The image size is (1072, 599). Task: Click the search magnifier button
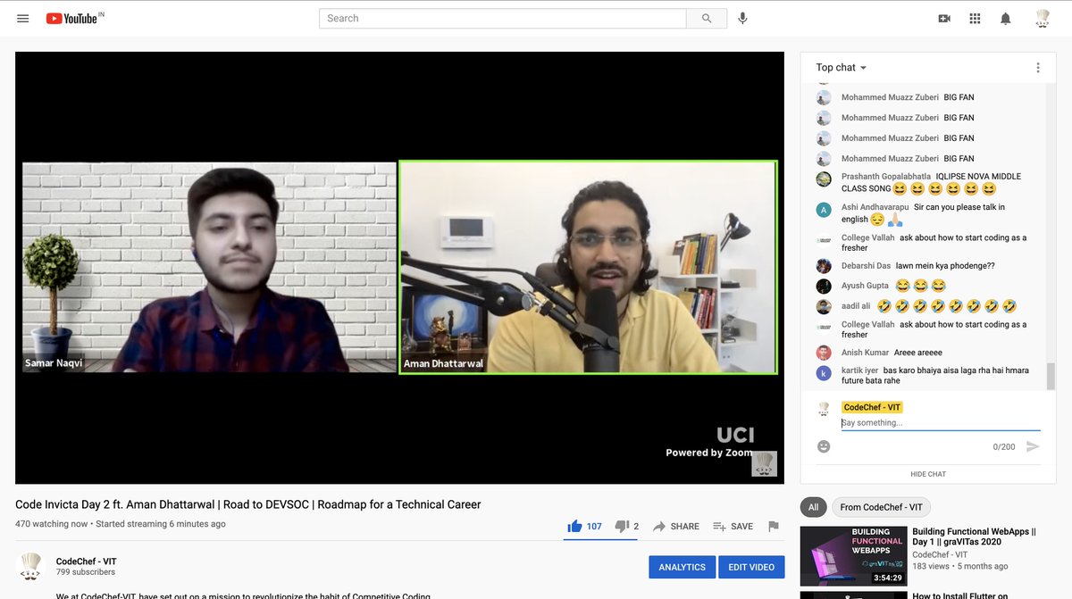(708, 18)
